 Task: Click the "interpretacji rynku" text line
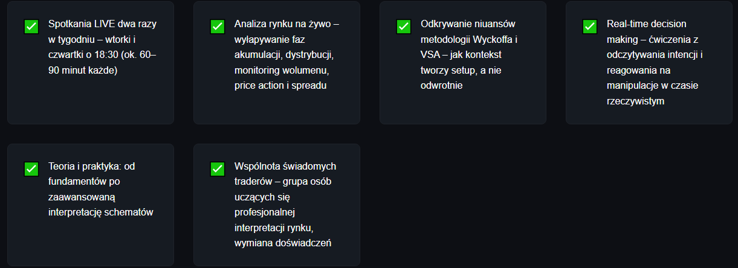coord(273,228)
